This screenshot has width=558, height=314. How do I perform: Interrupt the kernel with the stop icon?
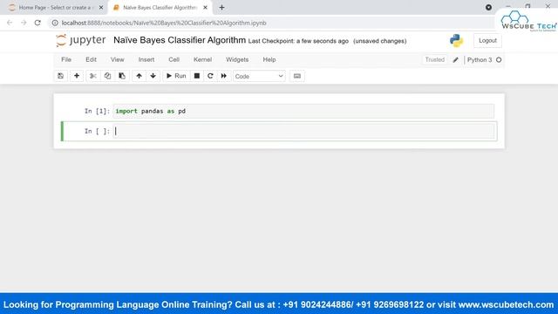click(197, 76)
